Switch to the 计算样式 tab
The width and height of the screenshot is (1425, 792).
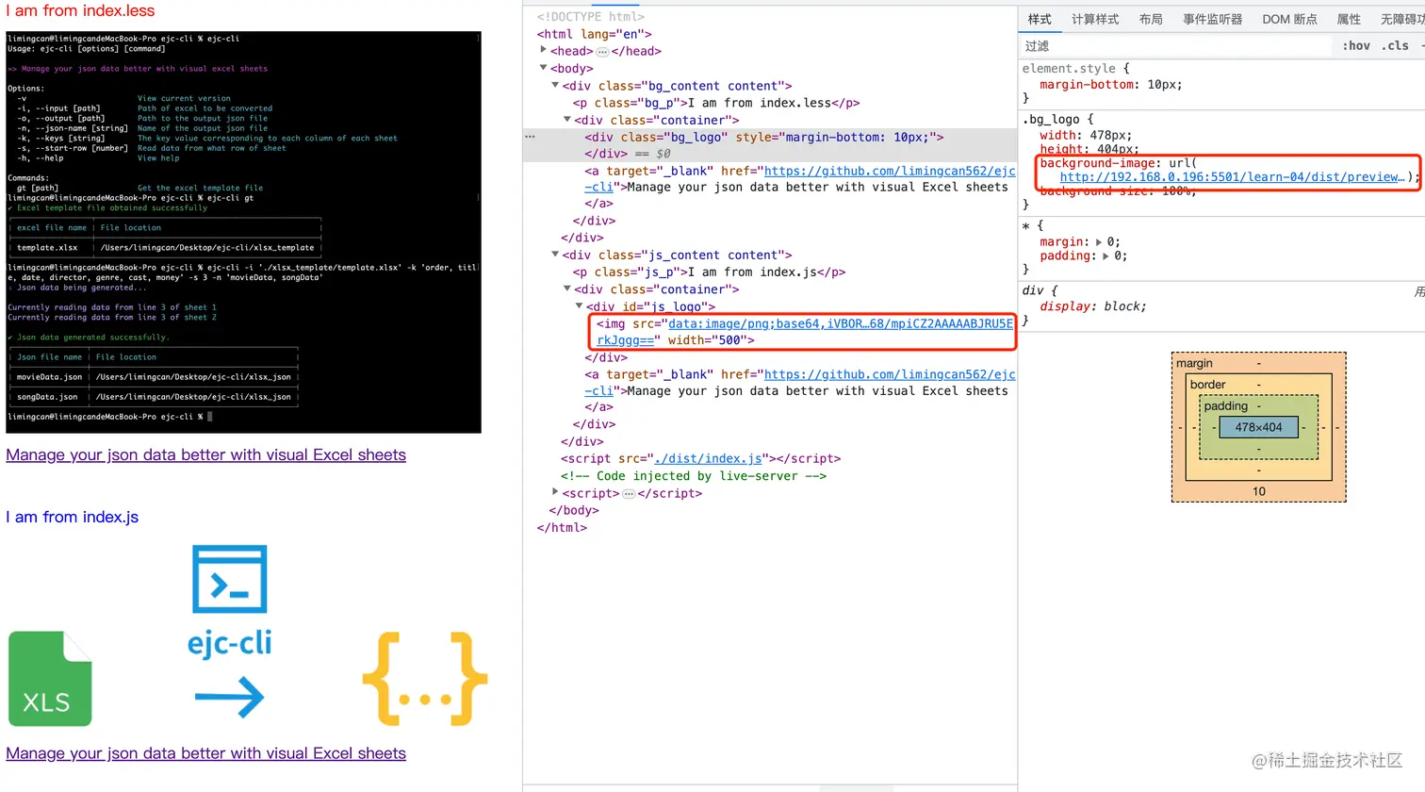coord(1095,18)
